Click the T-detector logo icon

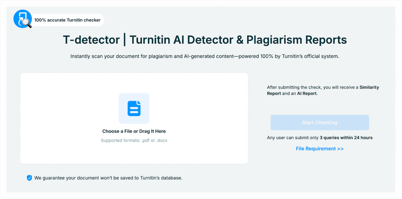[22, 19]
